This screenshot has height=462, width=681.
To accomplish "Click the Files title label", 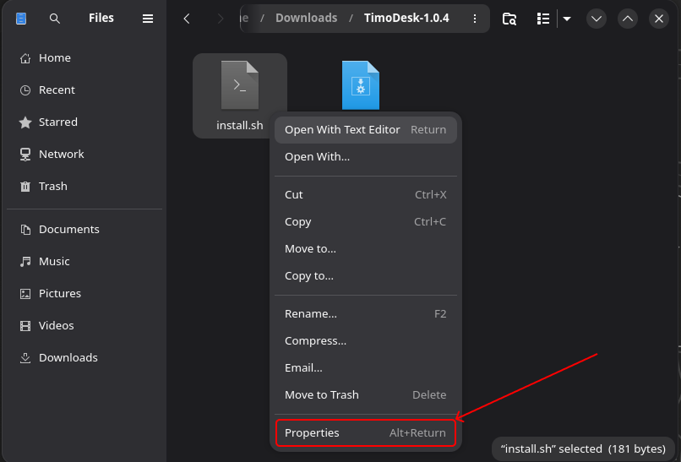I will [101, 19].
